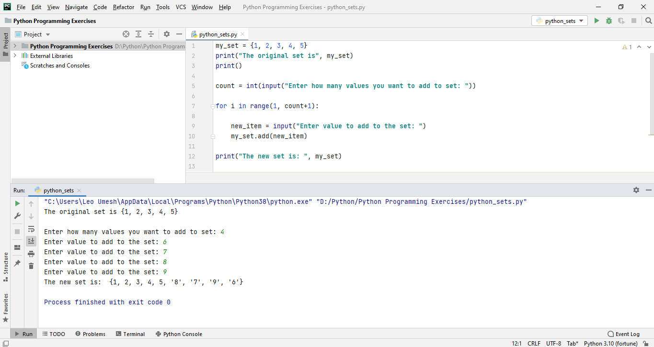Viewport: 654px width, 347px height.
Task: Restore layout in the Run panel
Action: click(17, 247)
